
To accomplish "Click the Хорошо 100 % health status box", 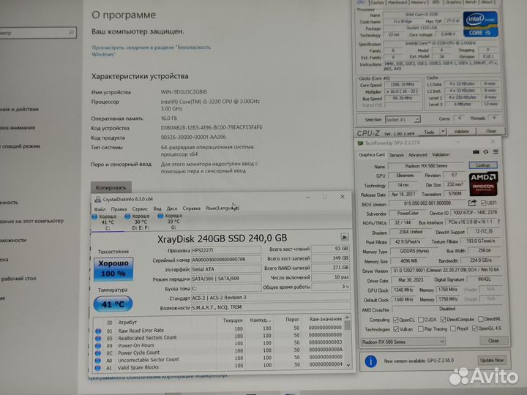I will tap(113, 268).
